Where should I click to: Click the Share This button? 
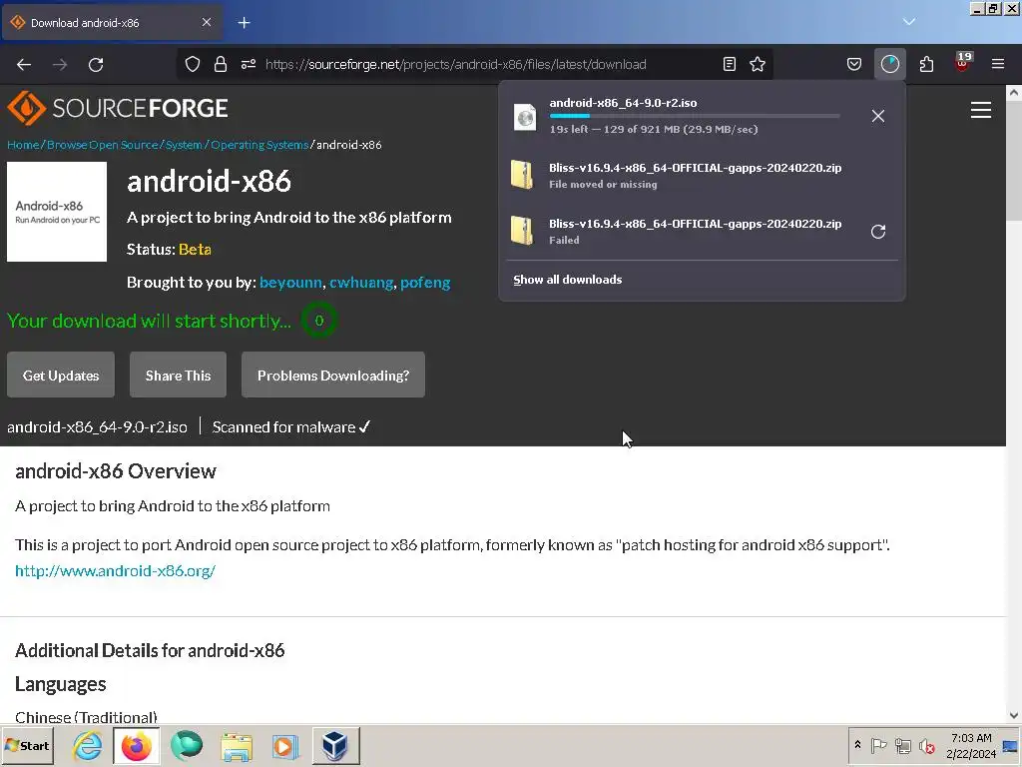[x=178, y=376]
